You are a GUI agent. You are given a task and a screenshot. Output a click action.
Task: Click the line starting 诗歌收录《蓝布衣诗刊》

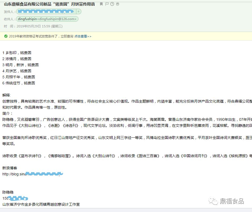point(127,156)
